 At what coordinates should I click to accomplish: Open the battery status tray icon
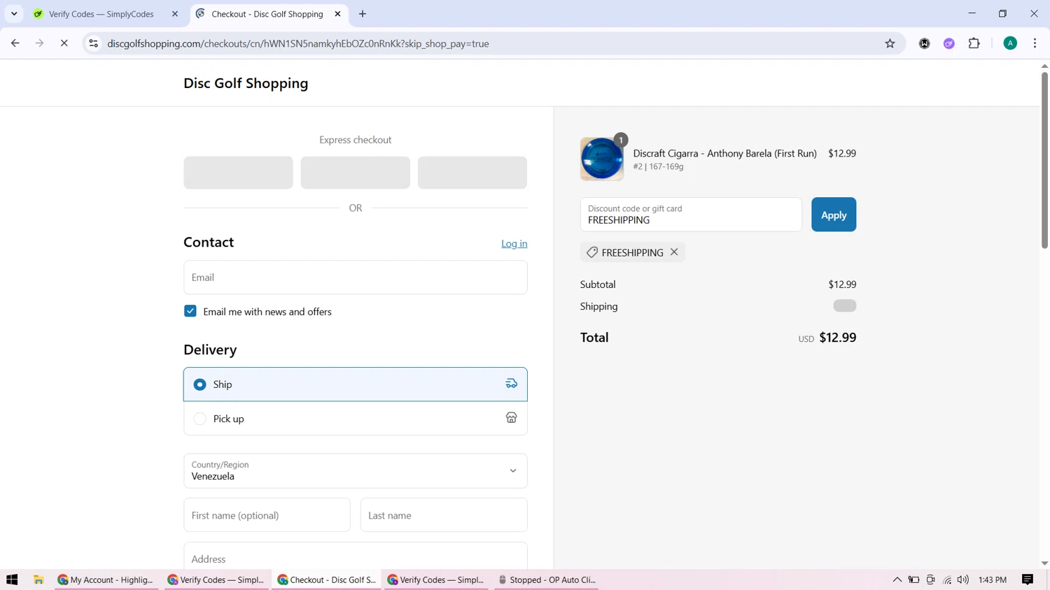(x=914, y=580)
